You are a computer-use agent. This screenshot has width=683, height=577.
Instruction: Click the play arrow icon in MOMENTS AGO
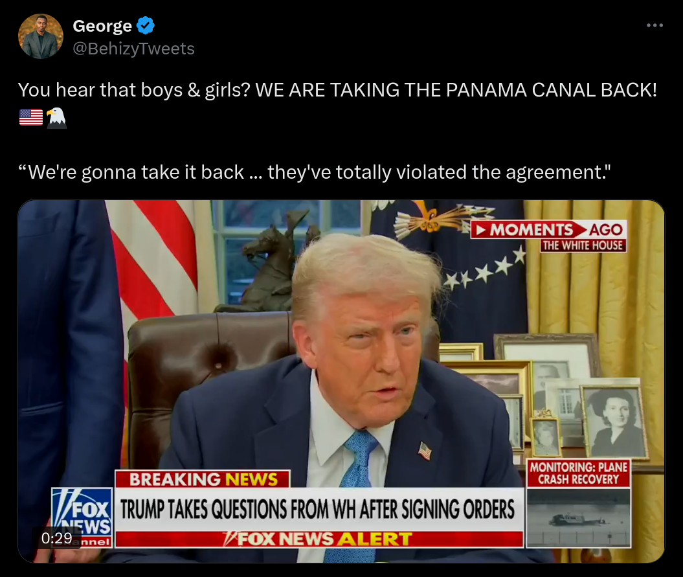[x=480, y=230]
